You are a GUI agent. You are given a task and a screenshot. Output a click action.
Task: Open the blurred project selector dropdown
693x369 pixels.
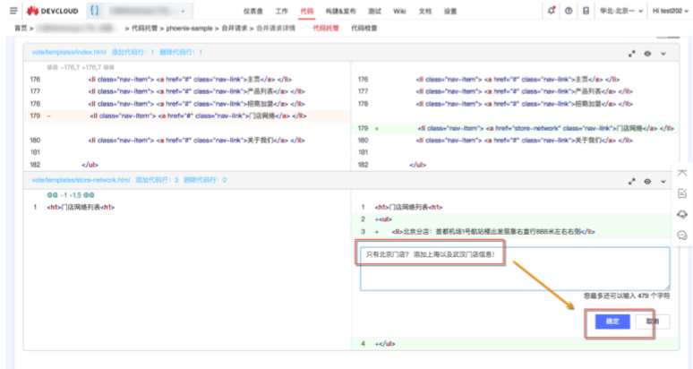148,11
